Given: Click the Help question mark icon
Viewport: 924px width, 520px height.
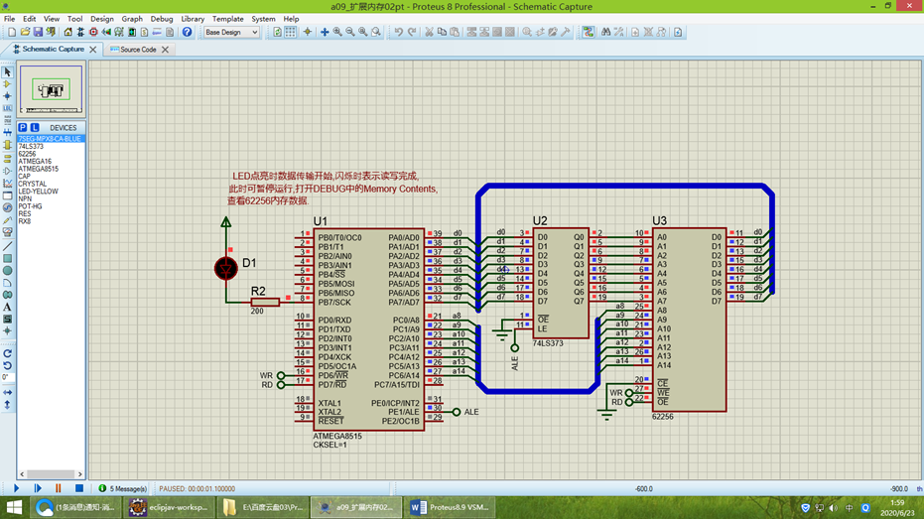Looking at the screenshot, I should (x=187, y=32).
